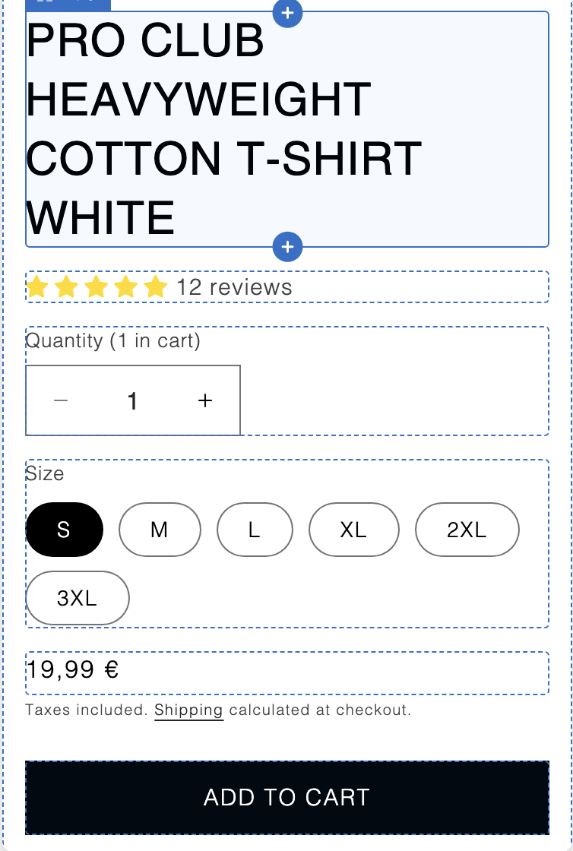The width and height of the screenshot is (573, 851).
Task: Click the quantity number input field
Action: pyautogui.click(x=133, y=400)
